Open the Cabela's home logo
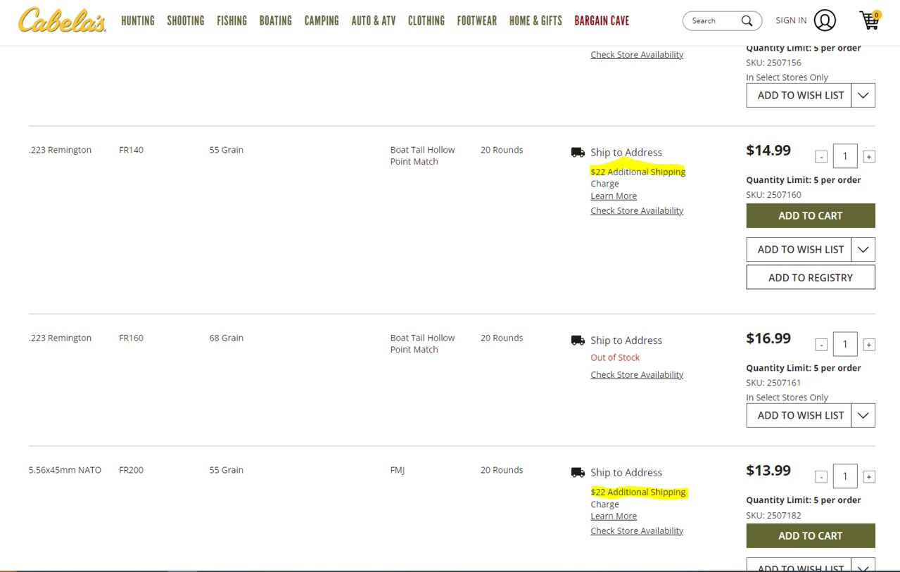 click(62, 20)
